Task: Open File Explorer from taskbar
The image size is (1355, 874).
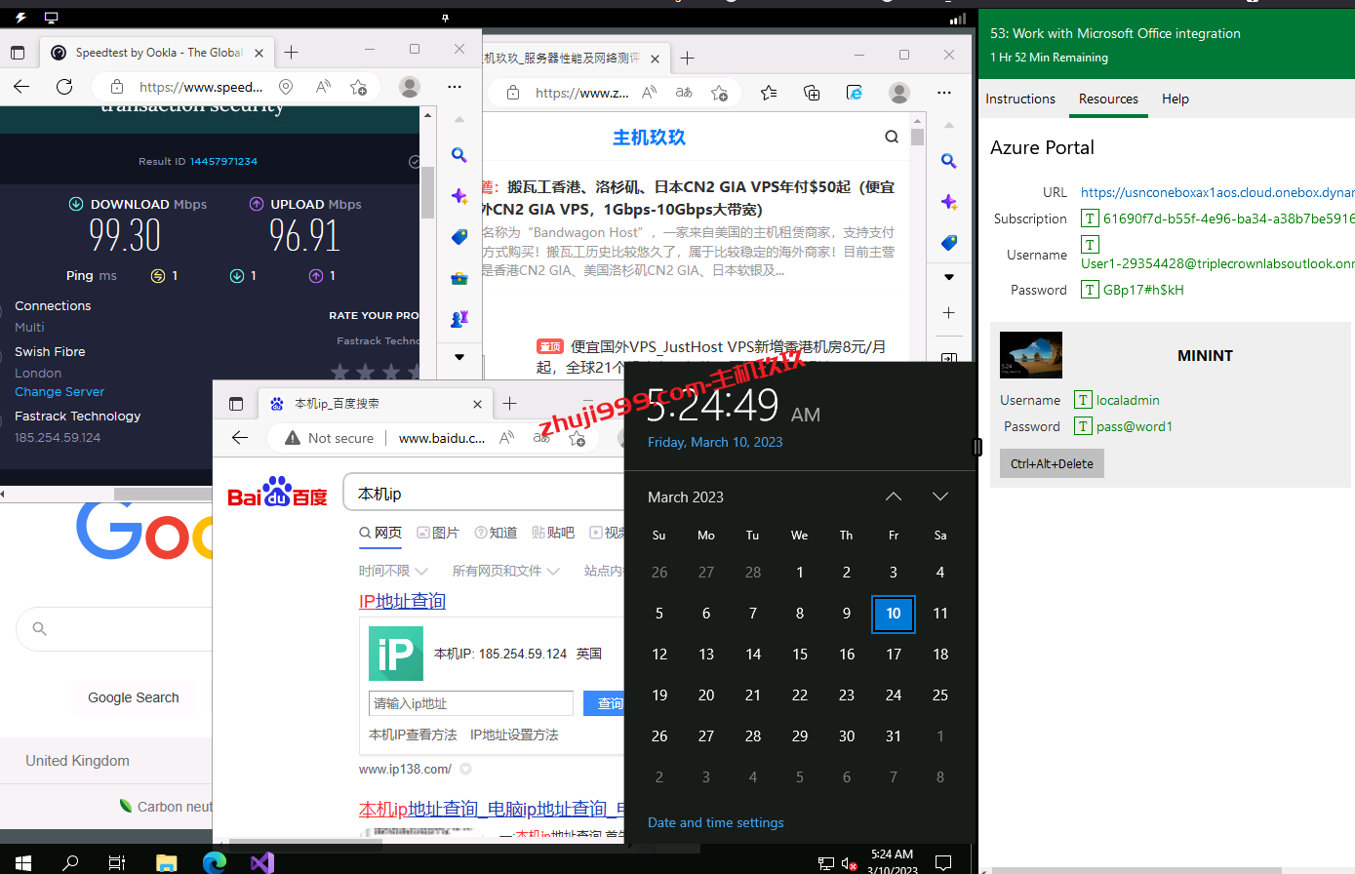Action: click(x=167, y=862)
